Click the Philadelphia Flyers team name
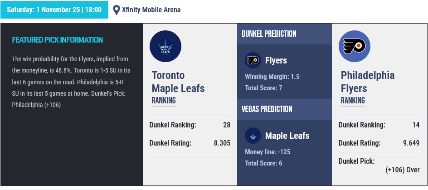 coord(368,82)
